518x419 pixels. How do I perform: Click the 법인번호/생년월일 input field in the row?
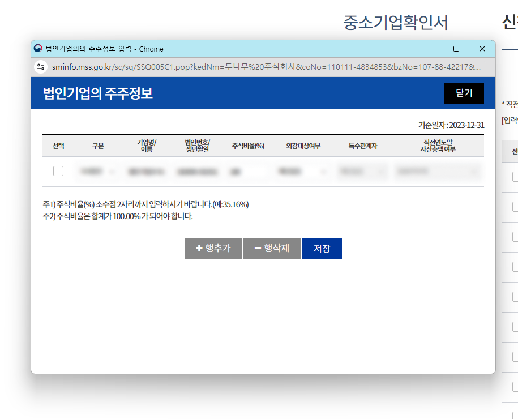click(x=197, y=172)
